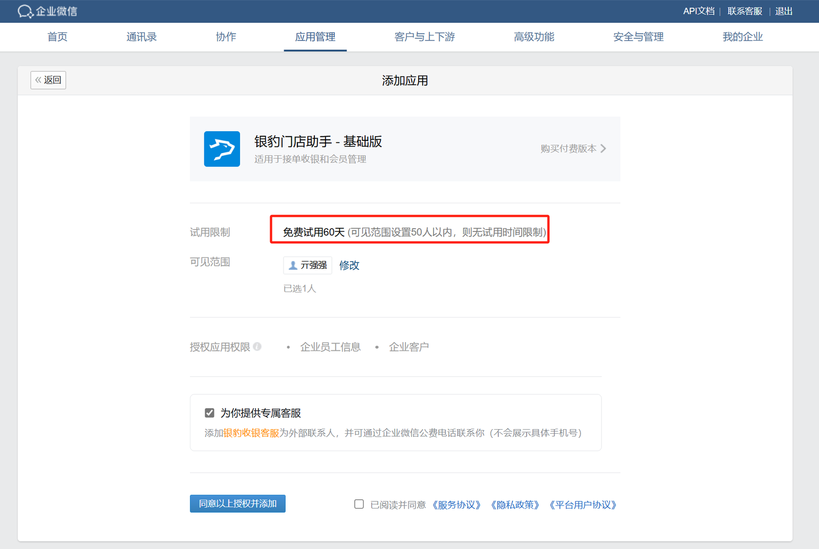The image size is (819, 549).
Task: Click the 银豹门店助手 app icon
Action: pos(222,149)
